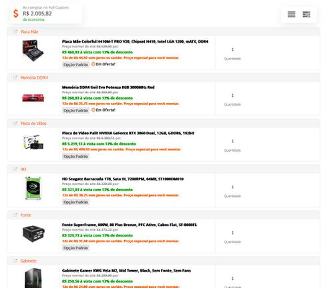Viewport: 334px width, 288px height.
Task: Open the Fonte section header
Action: point(164,215)
